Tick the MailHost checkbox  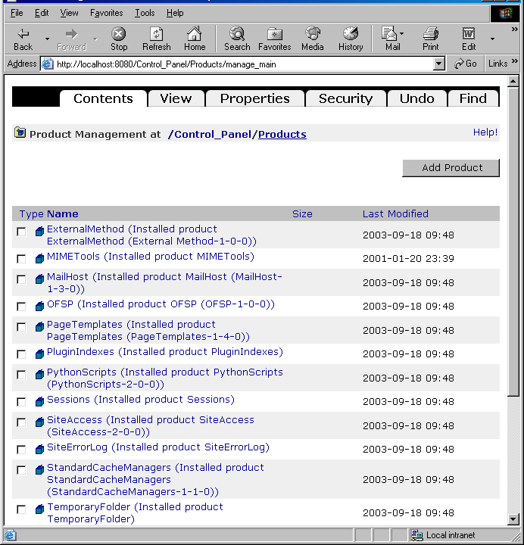(x=21, y=279)
